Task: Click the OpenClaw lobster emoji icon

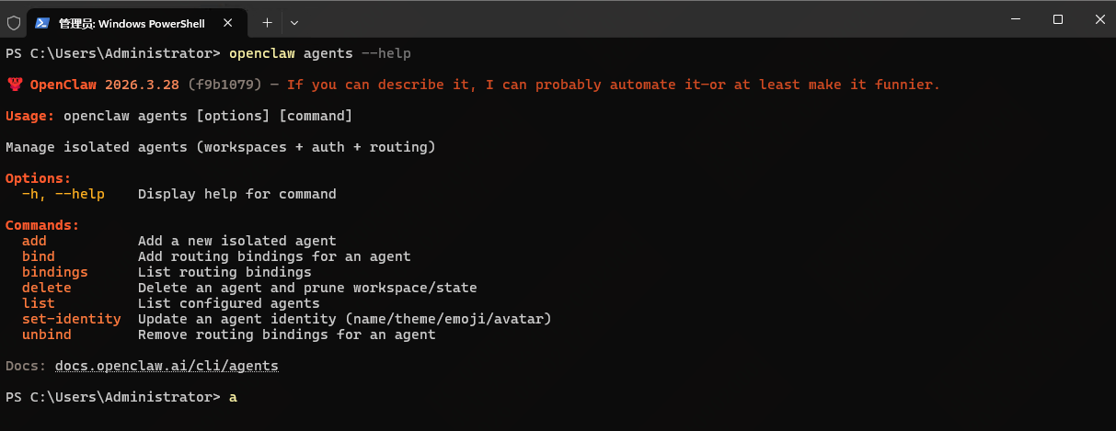Action: tap(15, 85)
